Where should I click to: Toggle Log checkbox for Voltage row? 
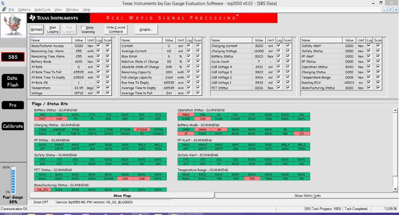(x=99, y=93)
